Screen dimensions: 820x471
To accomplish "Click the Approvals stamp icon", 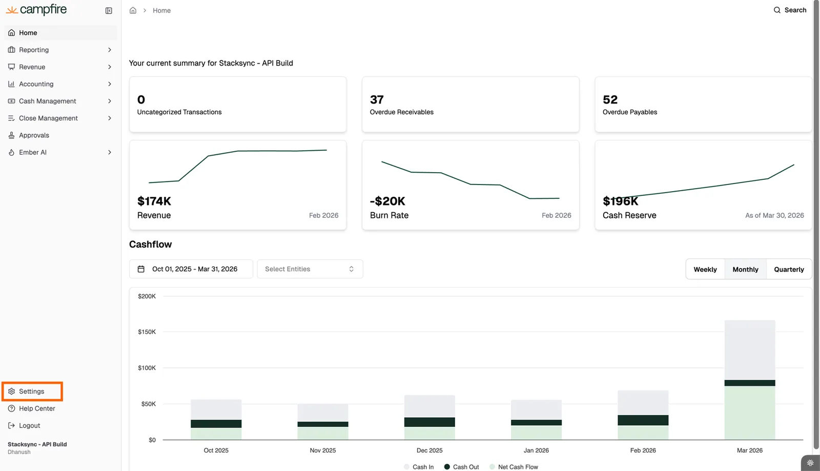I will click(x=11, y=135).
